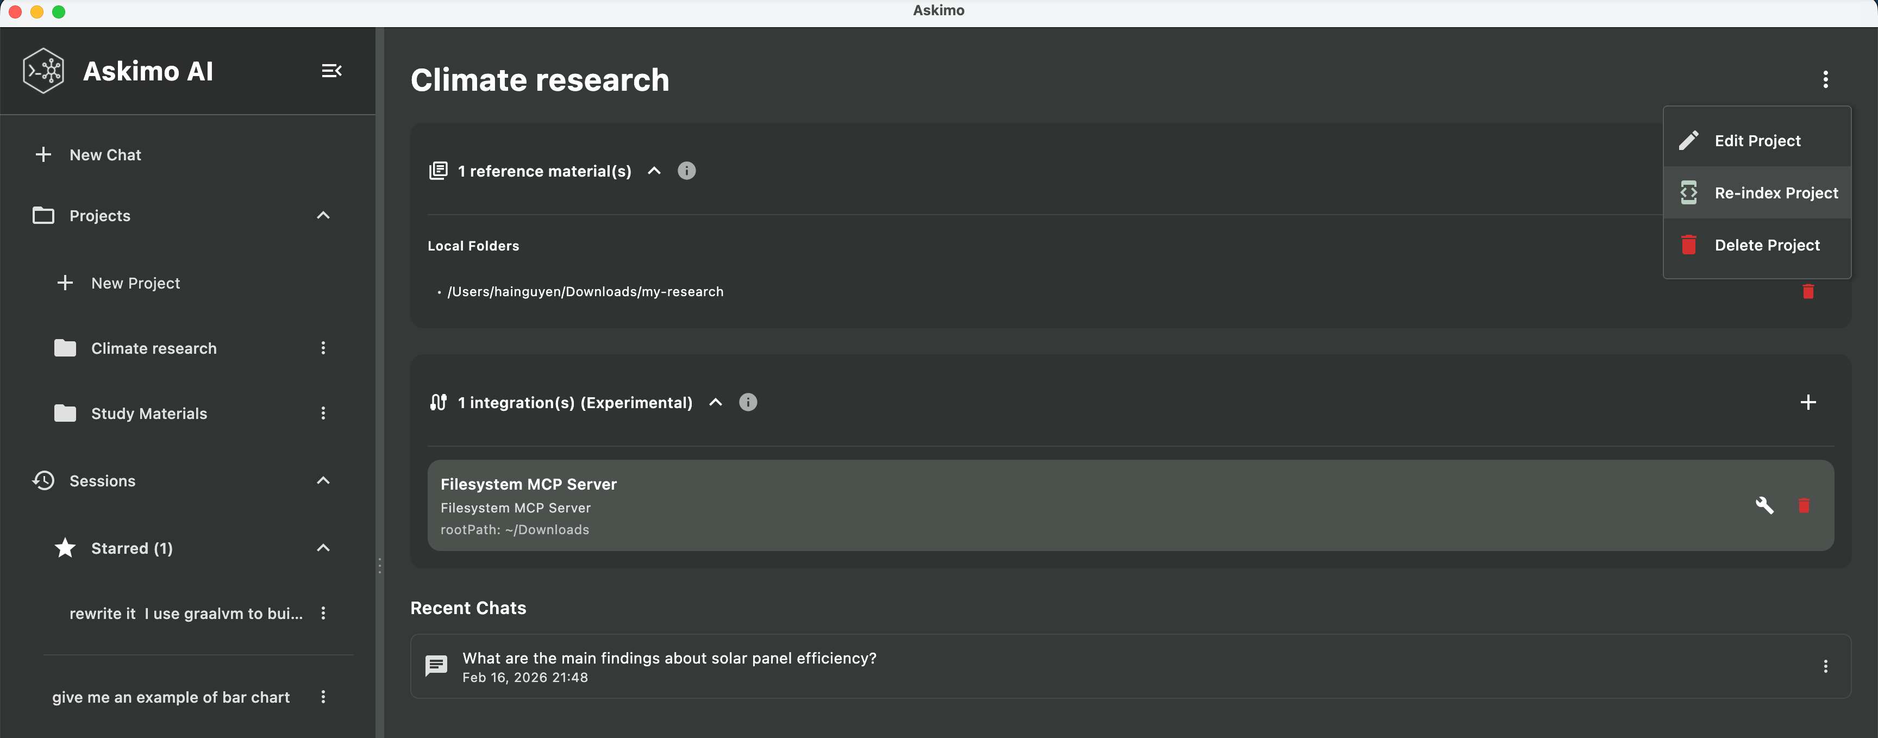Viewport: 1878px width, 738px height.
Task: Collapse the integrations section
Action: (715, 402)
